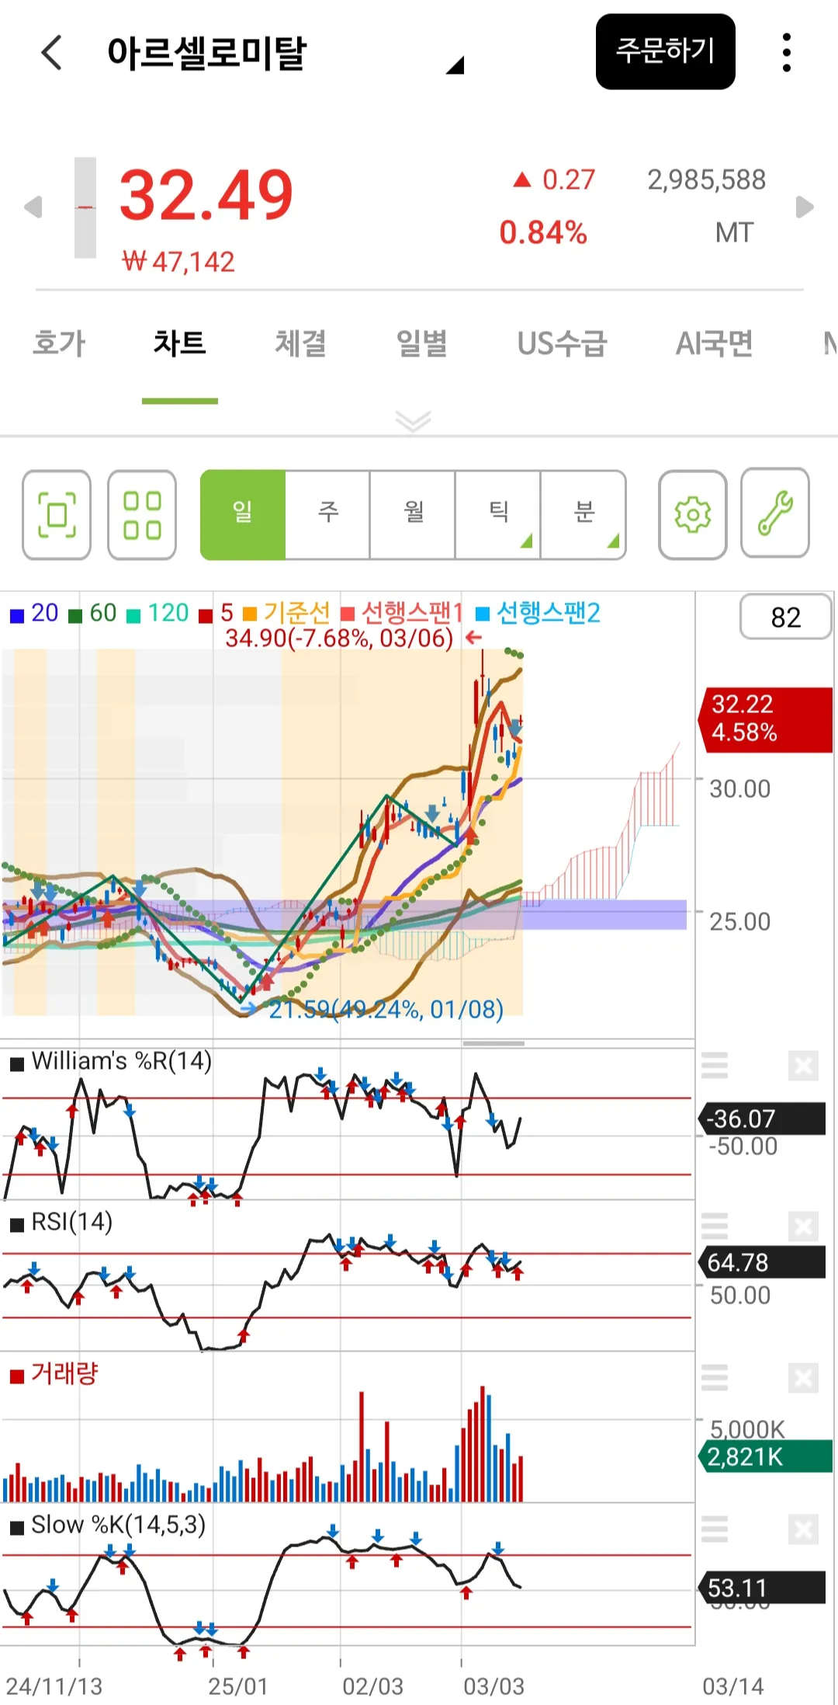This screenshot has width=838, height=1705.
Task: Edit the candle count field showing 82
Action: point(785,618)
